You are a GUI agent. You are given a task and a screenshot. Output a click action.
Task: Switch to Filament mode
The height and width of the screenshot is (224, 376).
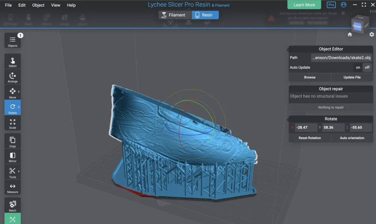(x=174, y=15)
